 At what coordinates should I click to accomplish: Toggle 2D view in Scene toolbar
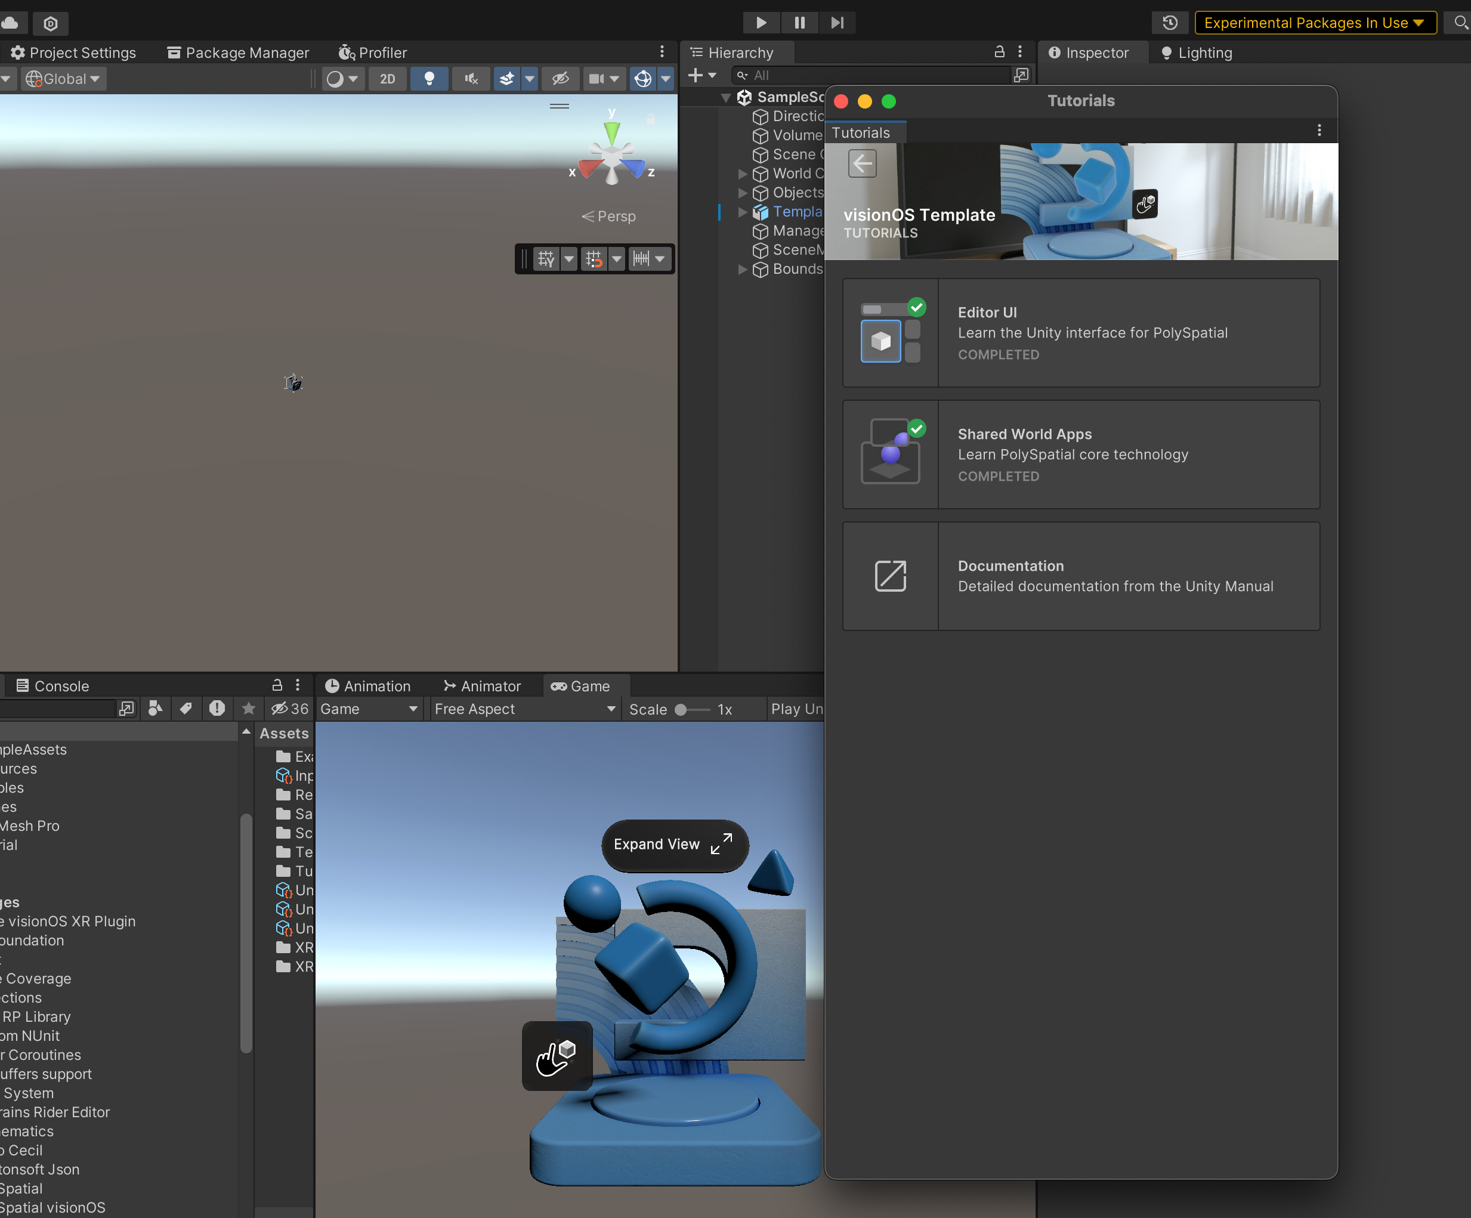pos(387,79)
